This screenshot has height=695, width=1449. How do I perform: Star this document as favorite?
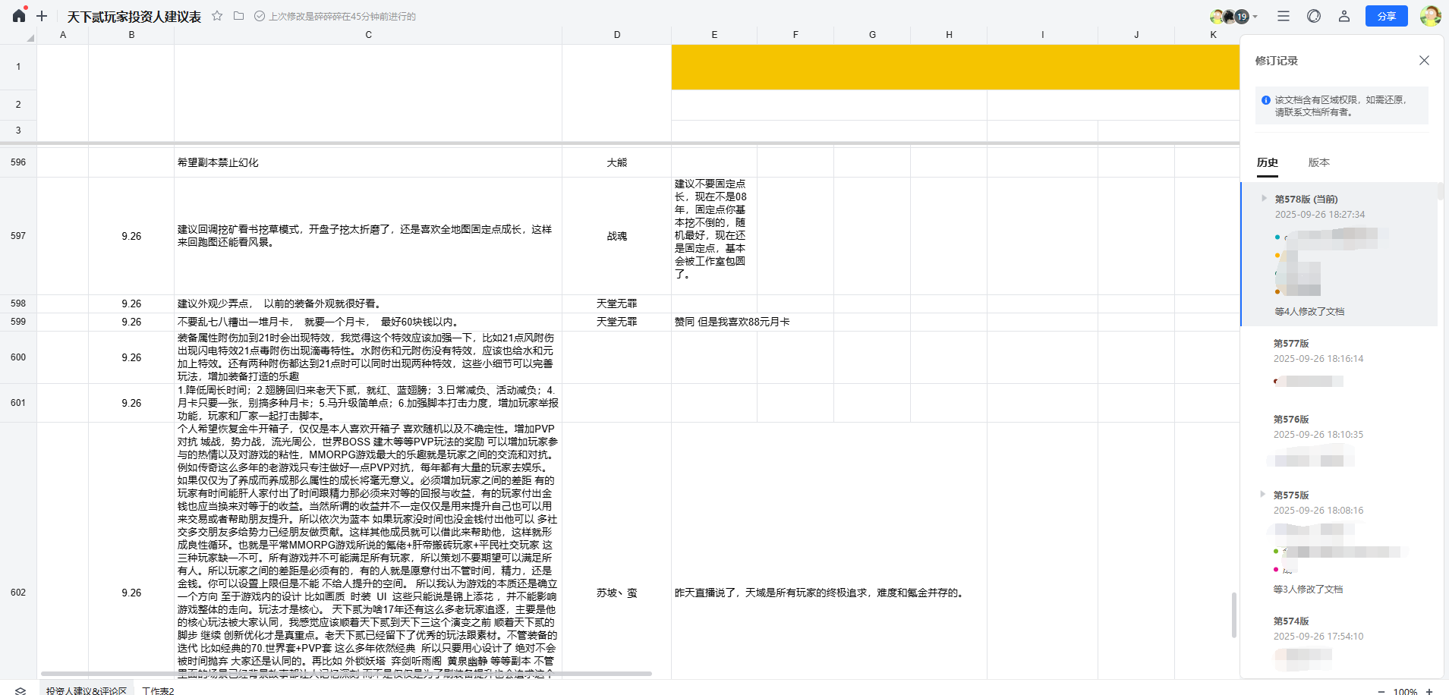[x=217, y=16]
